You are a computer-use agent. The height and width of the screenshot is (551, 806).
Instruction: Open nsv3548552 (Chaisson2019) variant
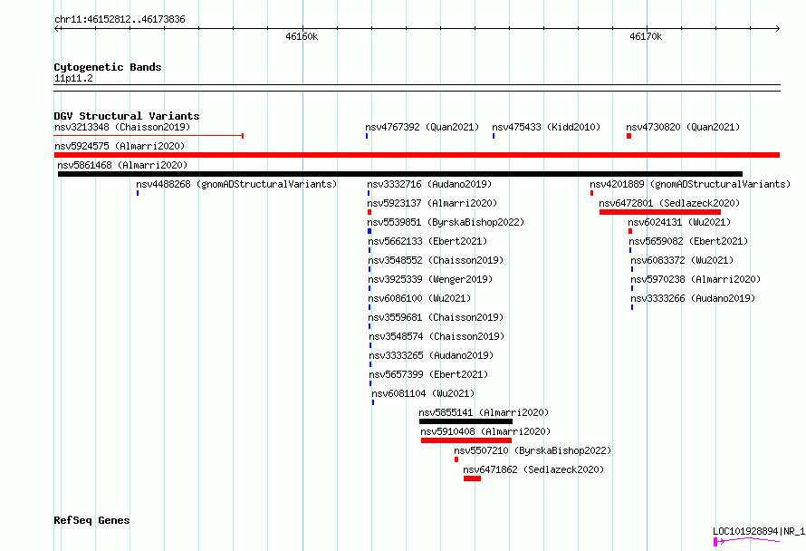point(436,260)
